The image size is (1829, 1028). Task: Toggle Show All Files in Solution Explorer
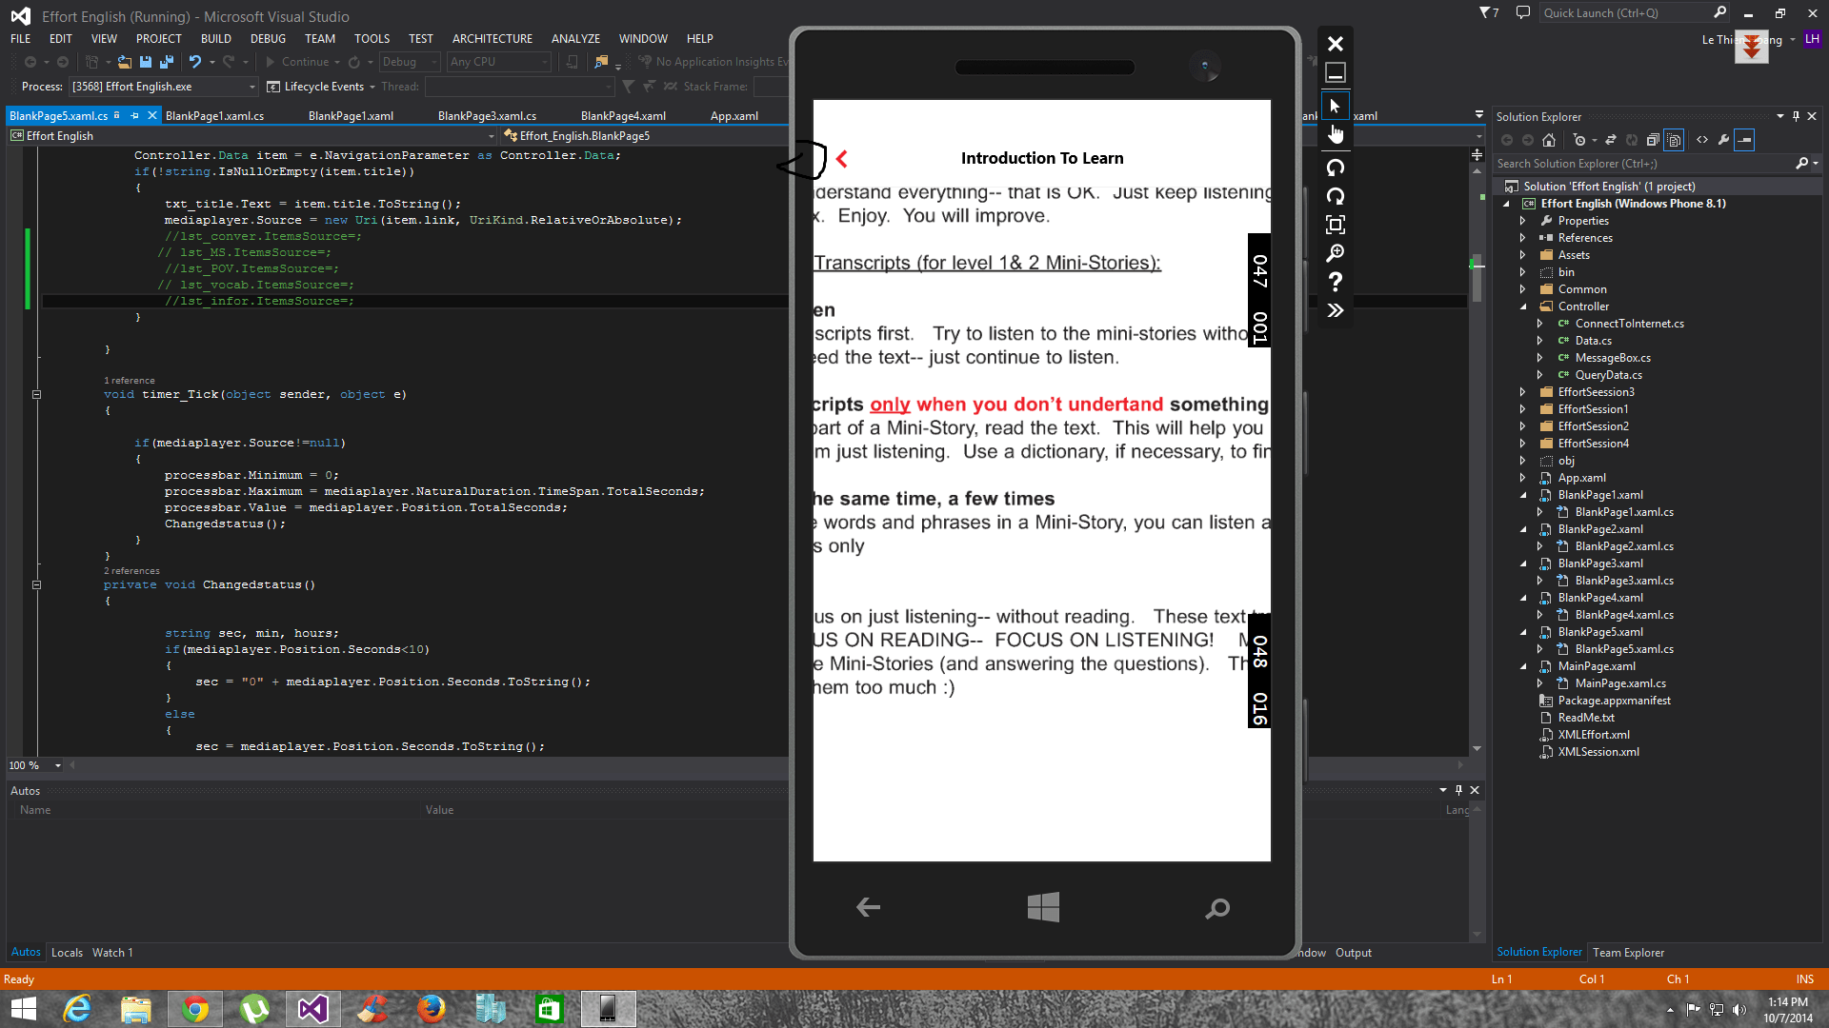coord(1674,140)
